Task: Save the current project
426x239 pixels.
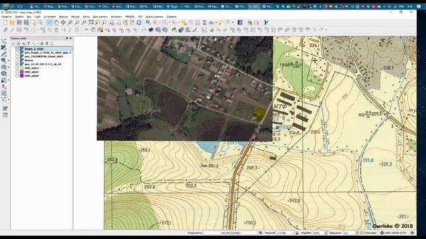Action: click(19, 23)
